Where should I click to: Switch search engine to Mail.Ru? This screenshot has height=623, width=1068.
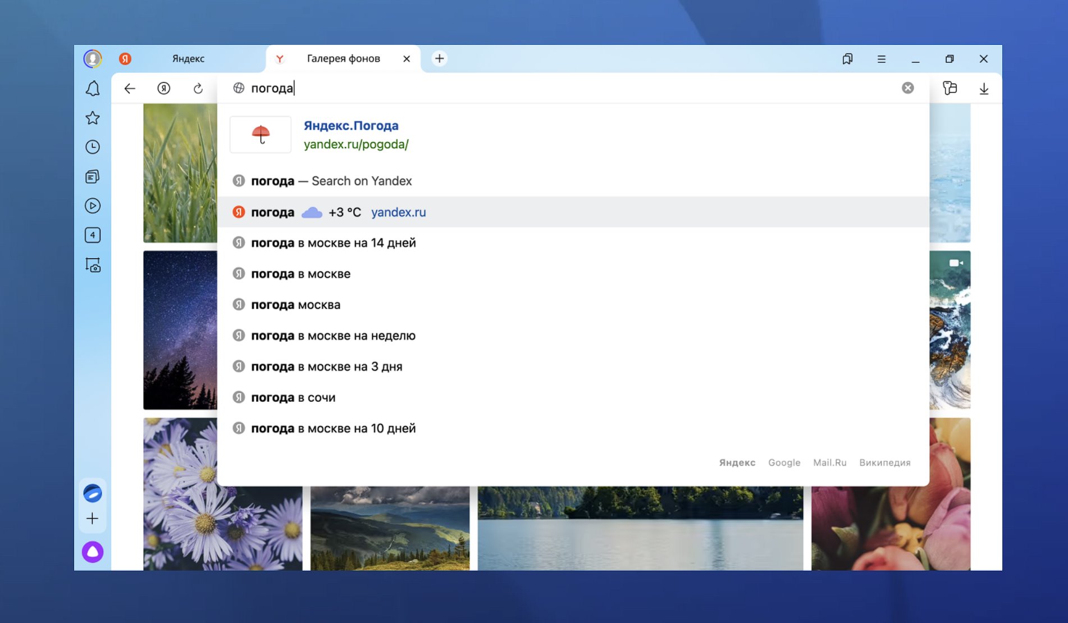click(x=829, y=462)
